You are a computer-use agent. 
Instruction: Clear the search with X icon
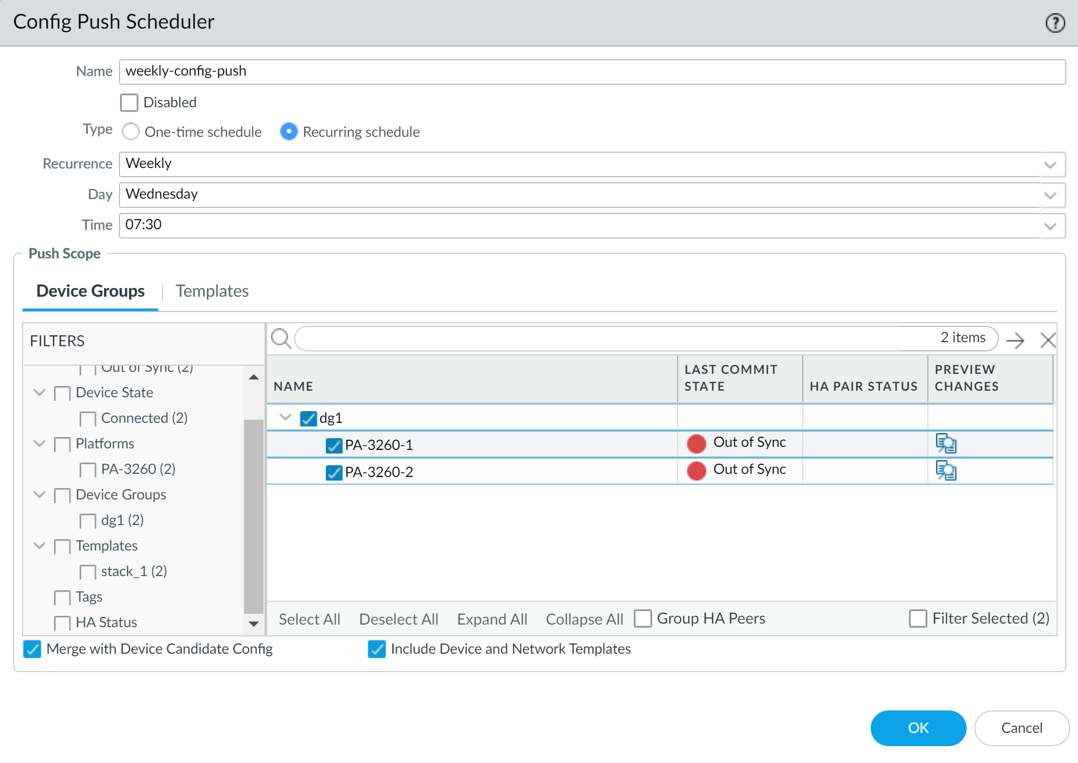[x=1047, y=340]
